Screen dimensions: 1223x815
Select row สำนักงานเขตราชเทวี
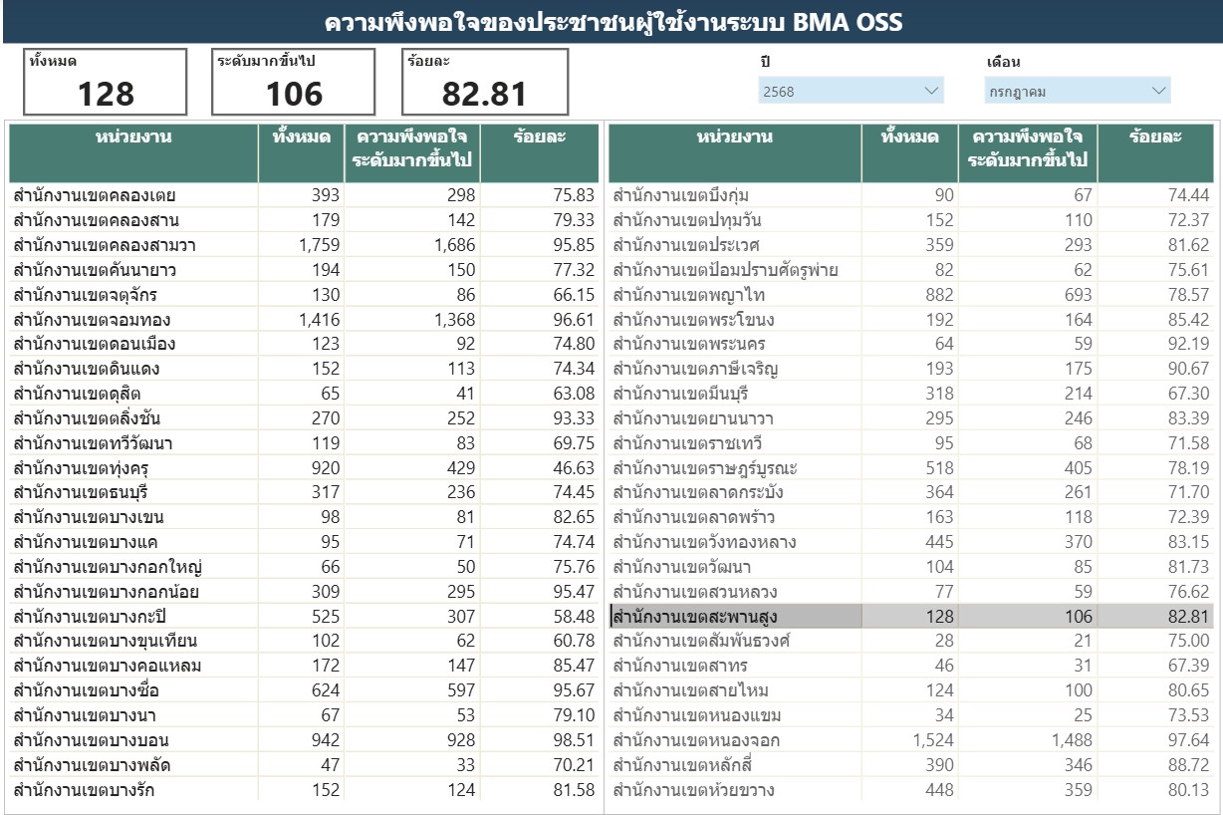coord(910,443)
